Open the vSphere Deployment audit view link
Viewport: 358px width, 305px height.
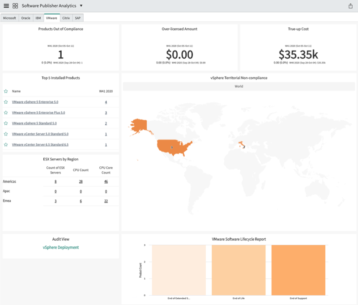point(61,247)
